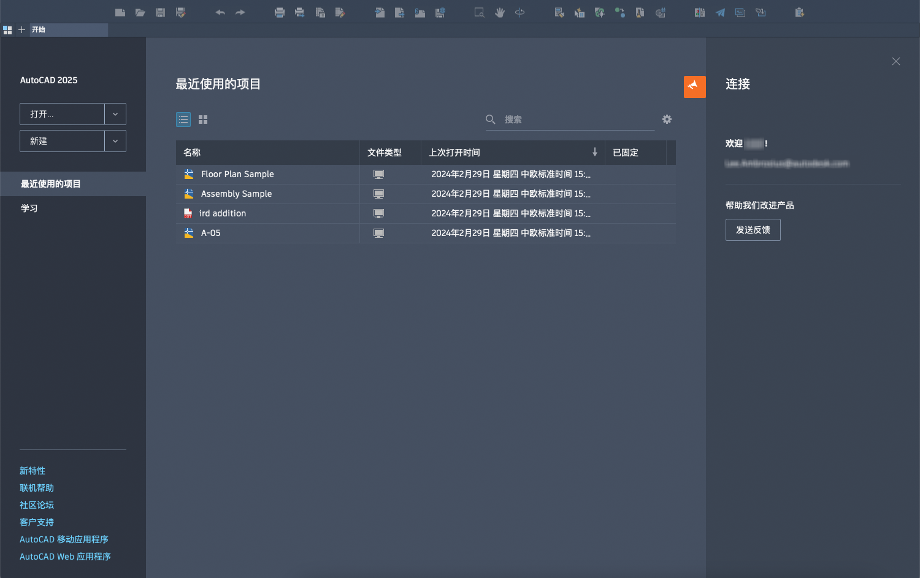Sort by the 名称 column header
920x578 pixels.
267,153
